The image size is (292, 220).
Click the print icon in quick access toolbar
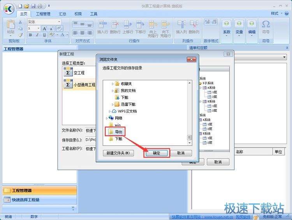[x=40, y=6]
